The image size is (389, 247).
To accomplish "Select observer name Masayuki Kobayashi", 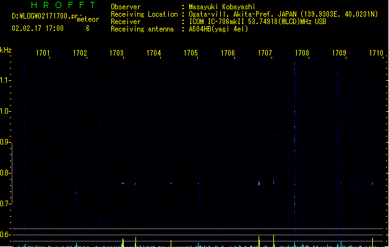I will pos(222,7).
